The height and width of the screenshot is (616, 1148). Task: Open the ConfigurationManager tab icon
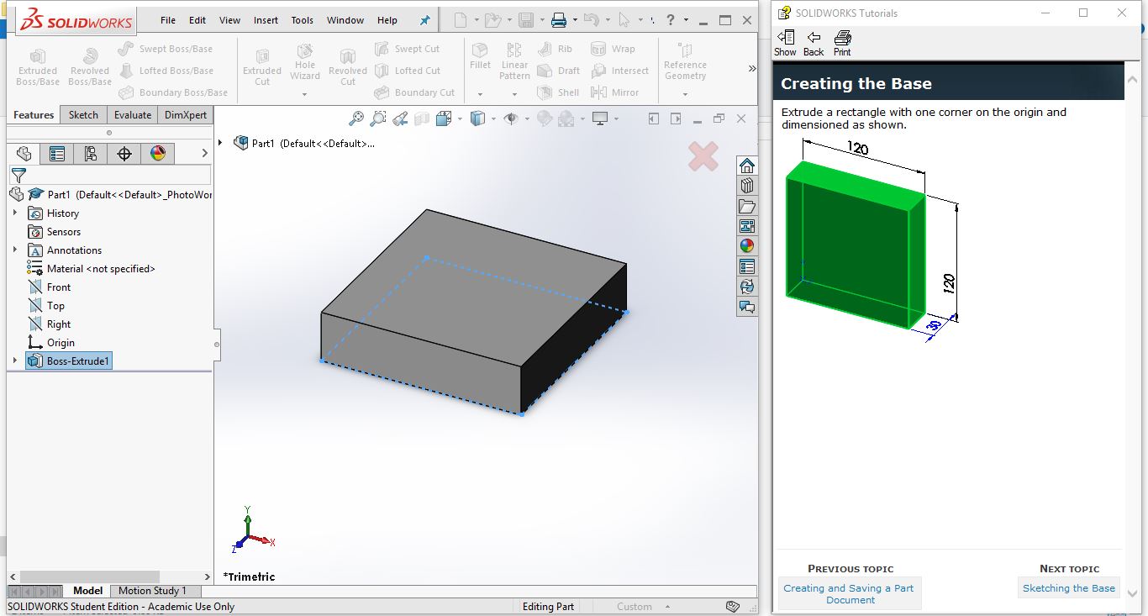(x=91, y=153)
